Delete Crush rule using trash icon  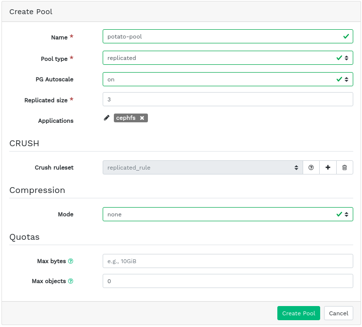pyautogui.click(x=344, y=168)
